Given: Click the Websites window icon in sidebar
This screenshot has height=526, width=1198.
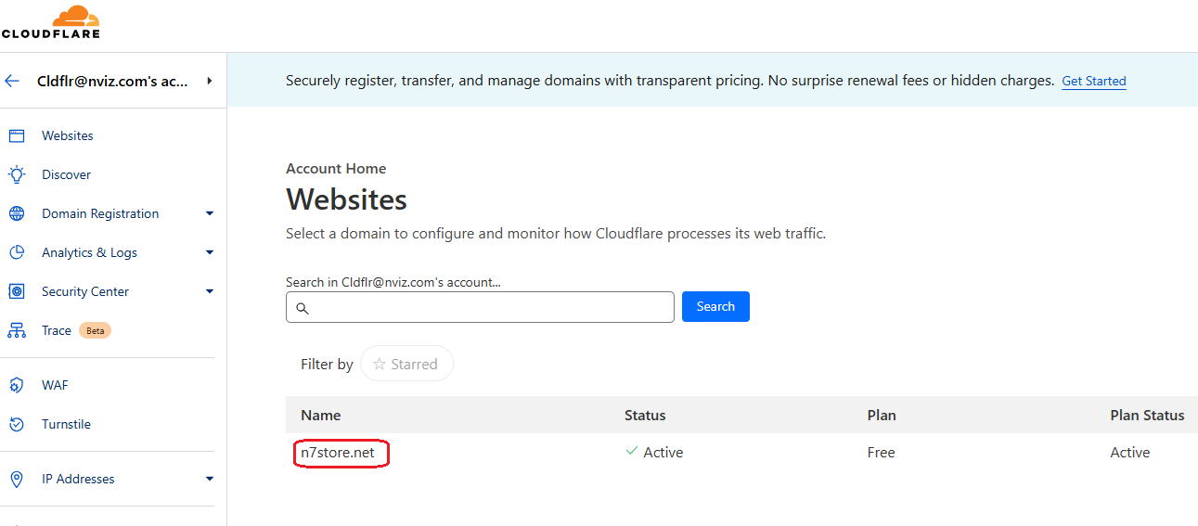Looking at the screenshot, I should click(17, 135).
